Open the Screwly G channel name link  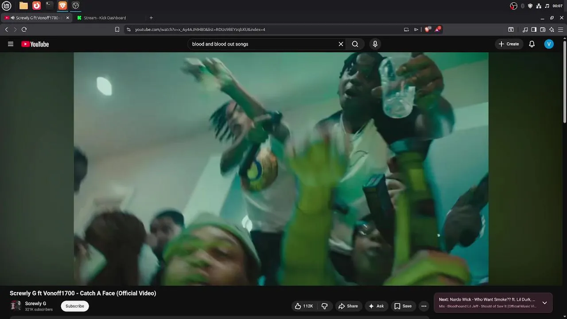(x=35, y=303)
